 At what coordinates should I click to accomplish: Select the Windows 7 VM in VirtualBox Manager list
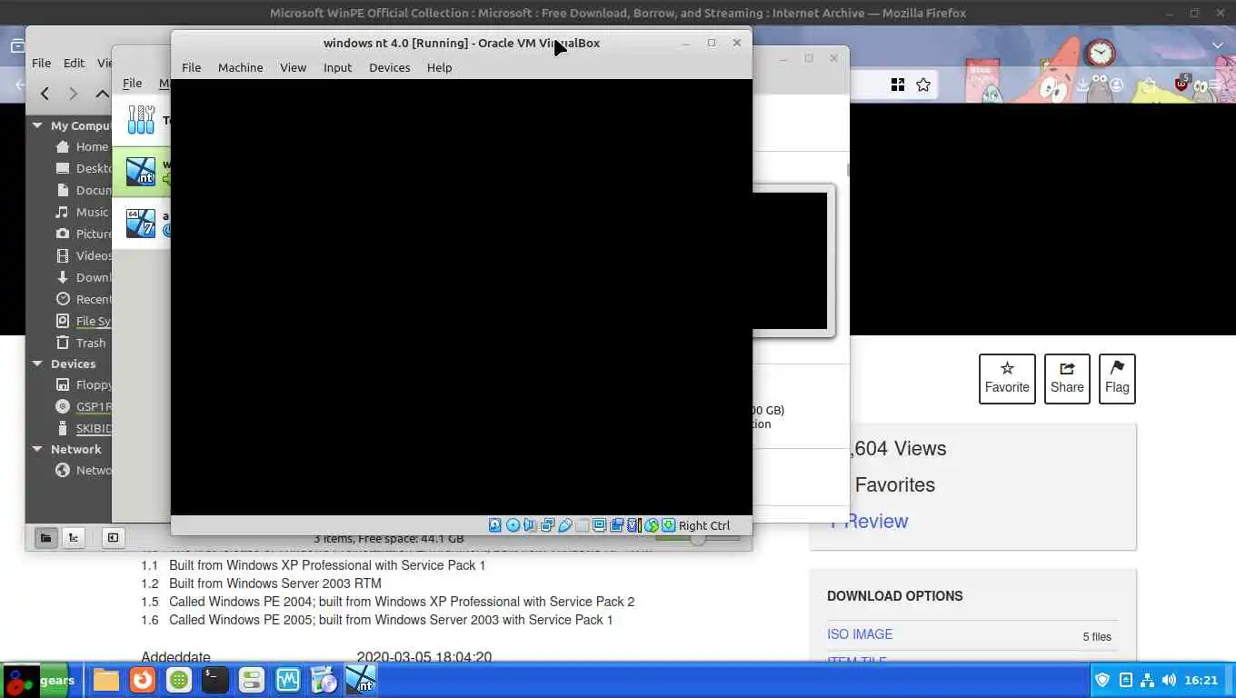[141, 223]
